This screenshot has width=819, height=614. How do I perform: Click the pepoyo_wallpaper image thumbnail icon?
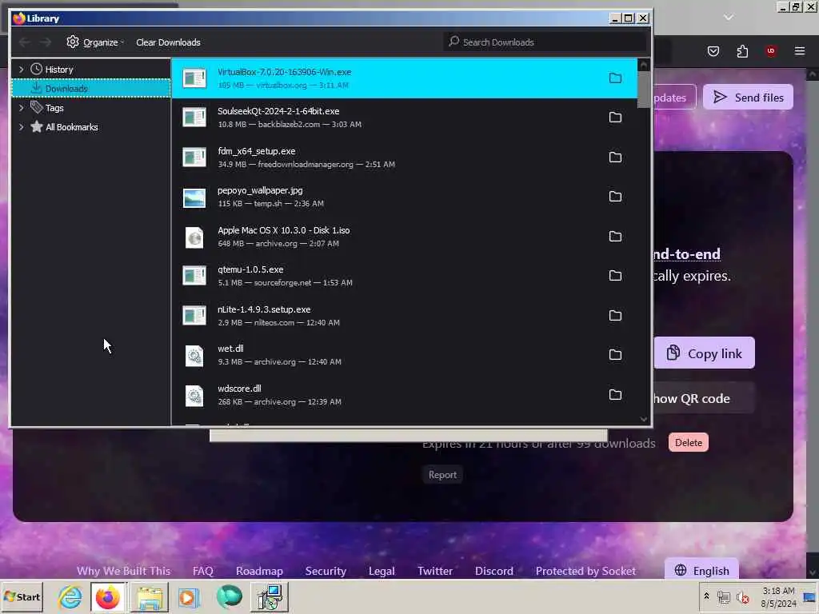pyautogui.click(x=194, y=197)
